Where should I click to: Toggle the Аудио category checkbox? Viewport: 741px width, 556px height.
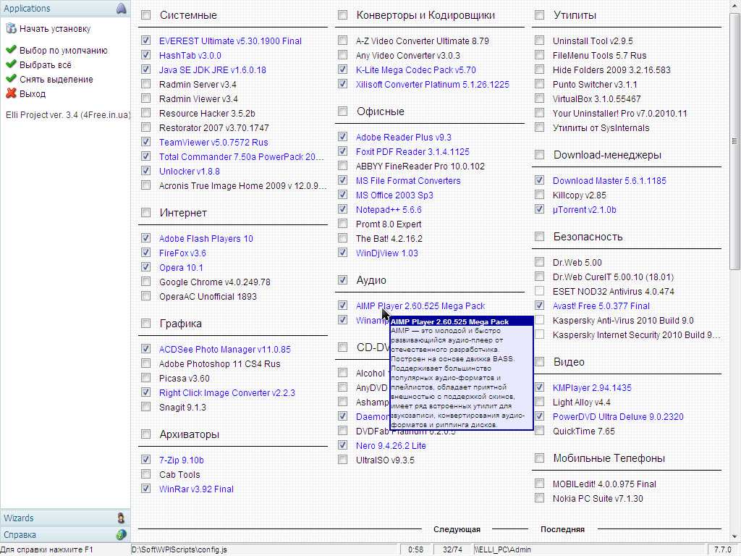click(x=342, y=280)
